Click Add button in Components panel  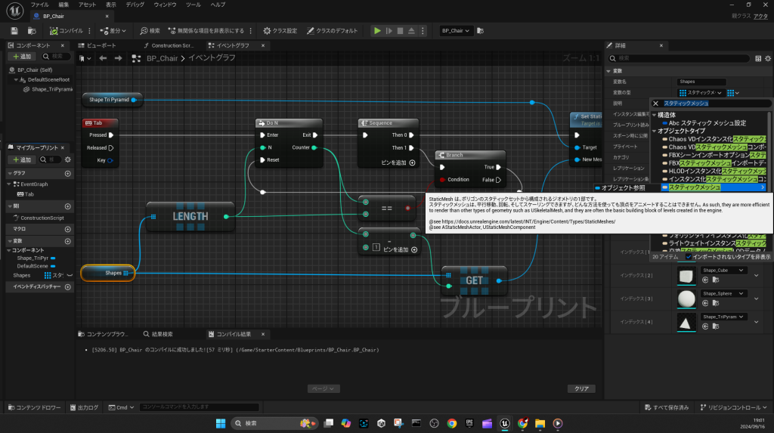[x=22, y=57]
